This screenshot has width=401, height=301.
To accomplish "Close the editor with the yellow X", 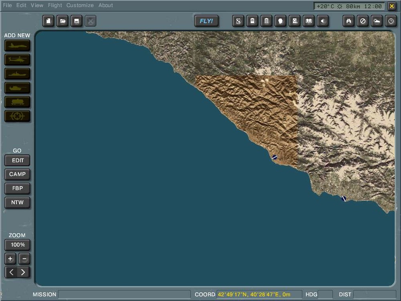I will coord(391,6).
